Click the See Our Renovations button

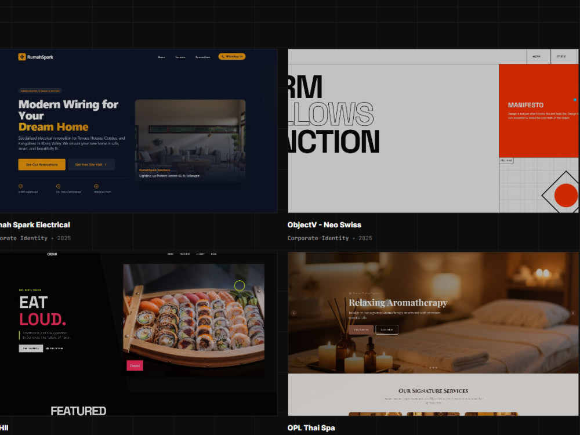click(x=42, y=165)
